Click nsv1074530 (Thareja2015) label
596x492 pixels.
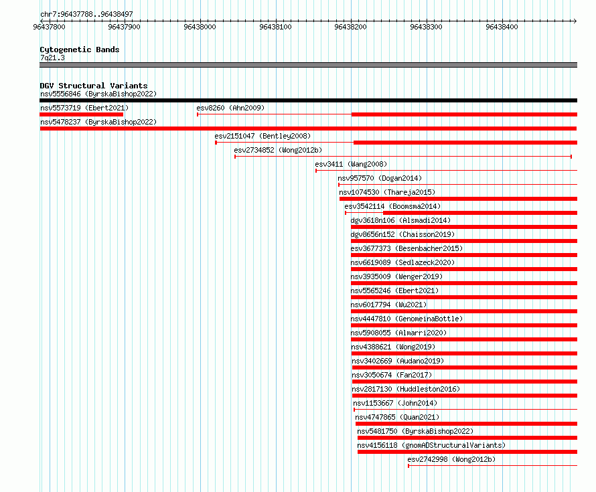[387, 192]
